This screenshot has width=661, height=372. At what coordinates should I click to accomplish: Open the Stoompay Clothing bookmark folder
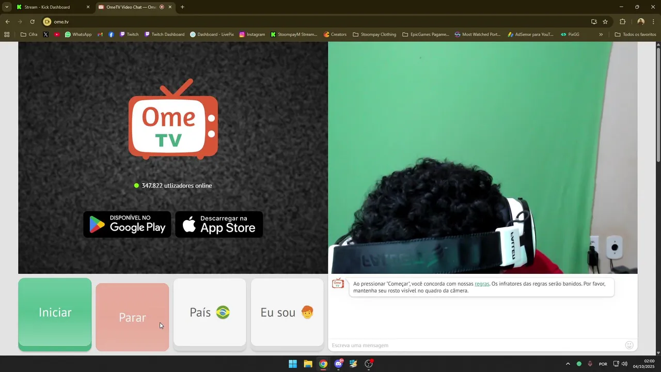click(x=374, y=35)
